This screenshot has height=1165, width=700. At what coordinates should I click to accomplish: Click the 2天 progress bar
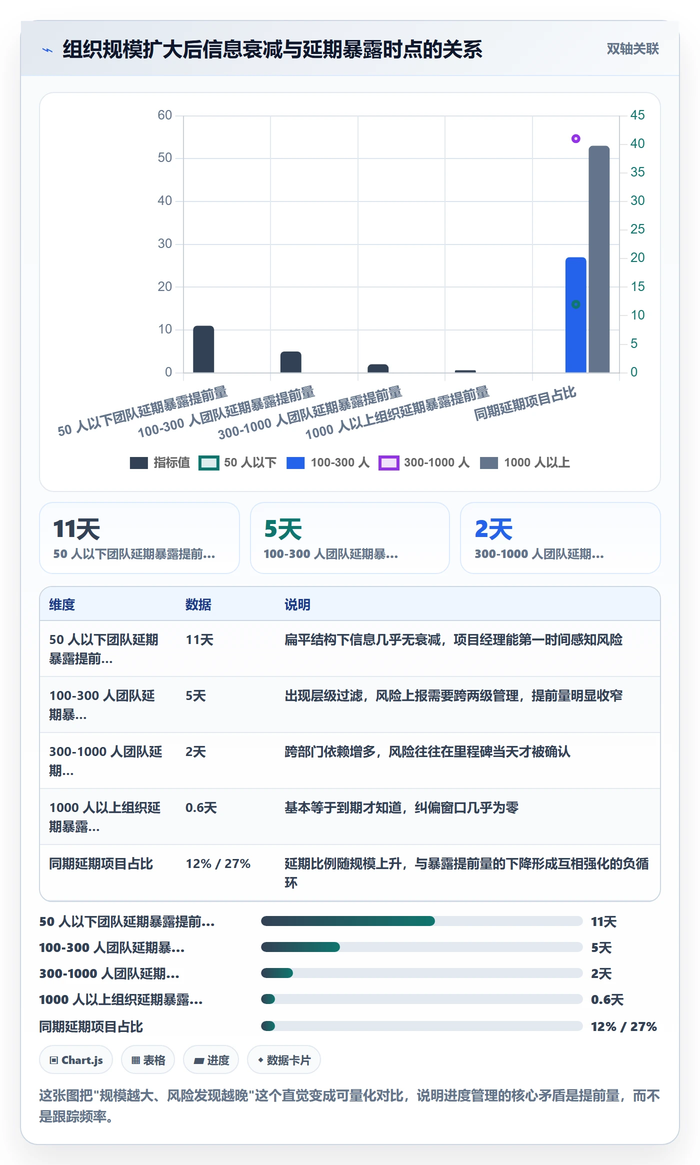421,973
